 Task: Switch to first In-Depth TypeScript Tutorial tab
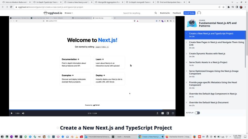coord(47,2)
